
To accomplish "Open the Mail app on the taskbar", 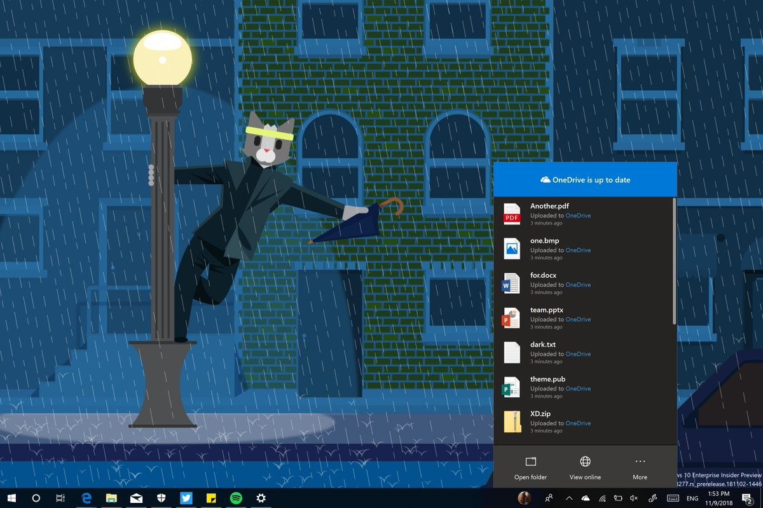I will click(x=136, y=498).
